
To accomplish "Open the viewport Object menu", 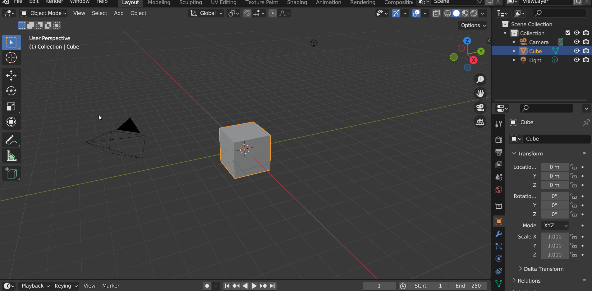I will coord(138,13).
